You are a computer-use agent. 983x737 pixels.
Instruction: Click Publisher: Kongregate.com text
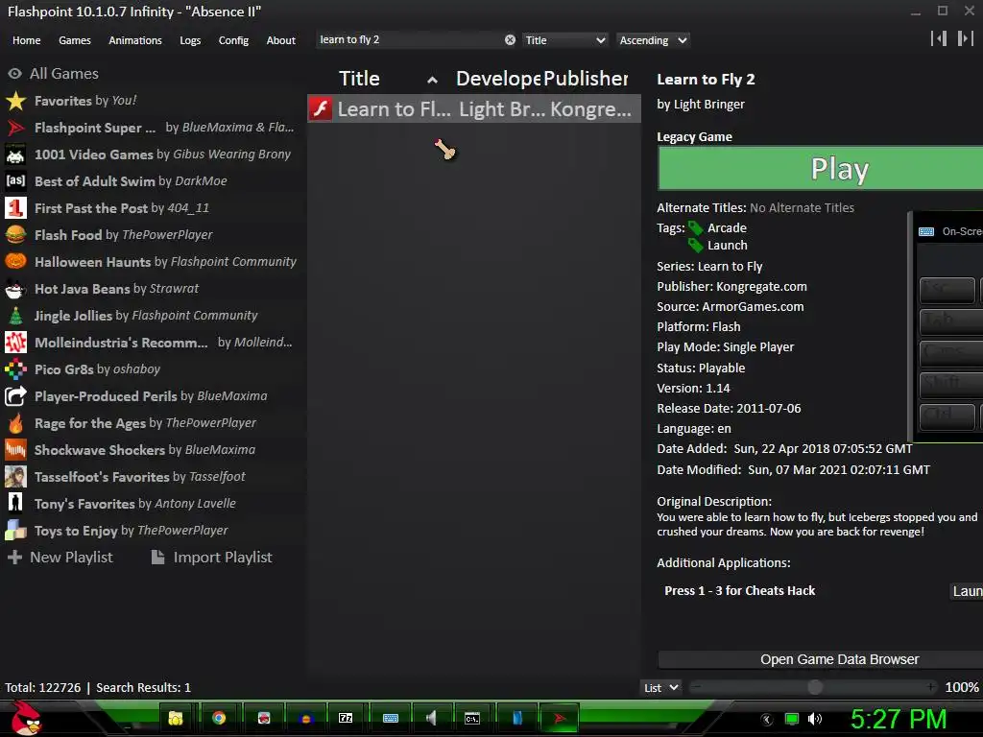pos(731,286)
